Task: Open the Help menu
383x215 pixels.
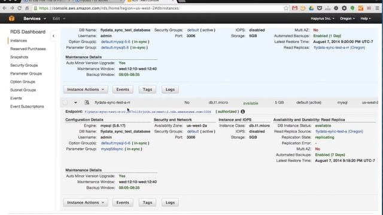Action: 366,19
